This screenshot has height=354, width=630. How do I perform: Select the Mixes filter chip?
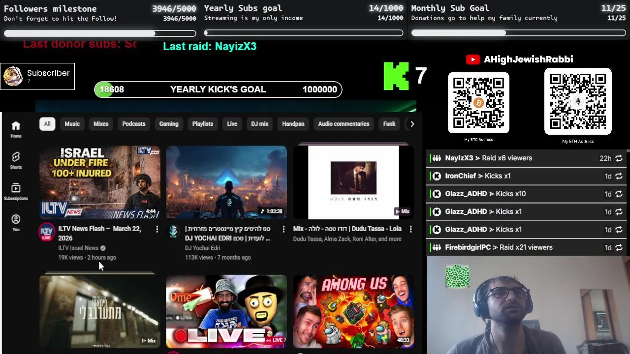tap(101, 124)
